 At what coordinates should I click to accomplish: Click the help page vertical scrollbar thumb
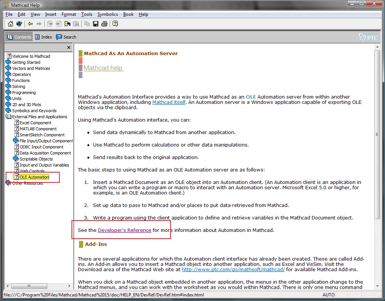377,134
